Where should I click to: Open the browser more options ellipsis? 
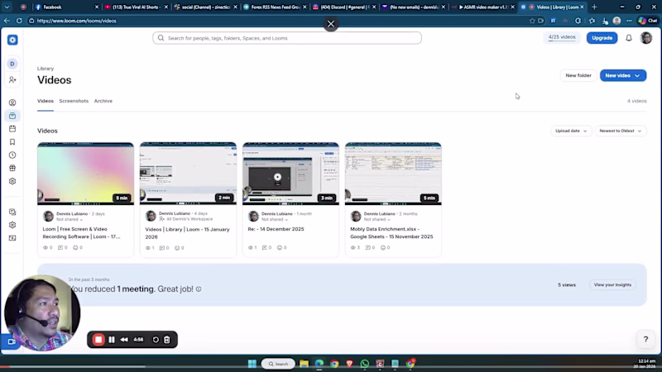pyautogui.click(x=629, y=21)
